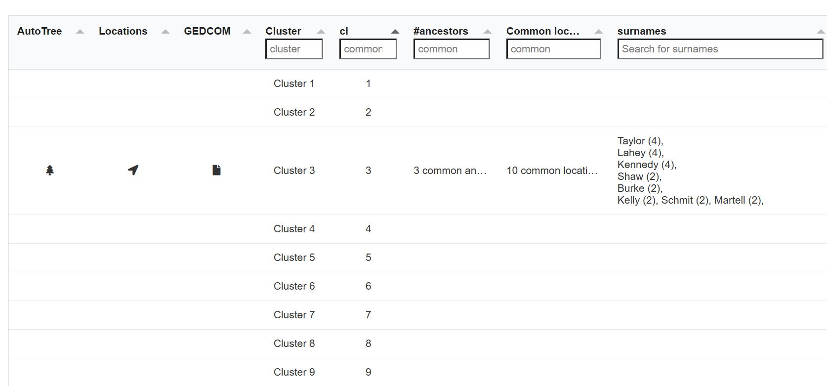Screen dimensions: 827x386
Task: Click the #ancestors filter input
Action: [x=452, y=49]
